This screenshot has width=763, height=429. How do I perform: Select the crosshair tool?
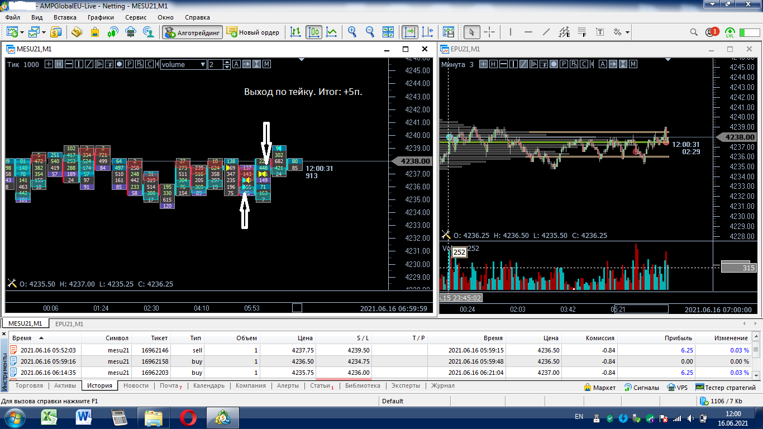[489, 32]
